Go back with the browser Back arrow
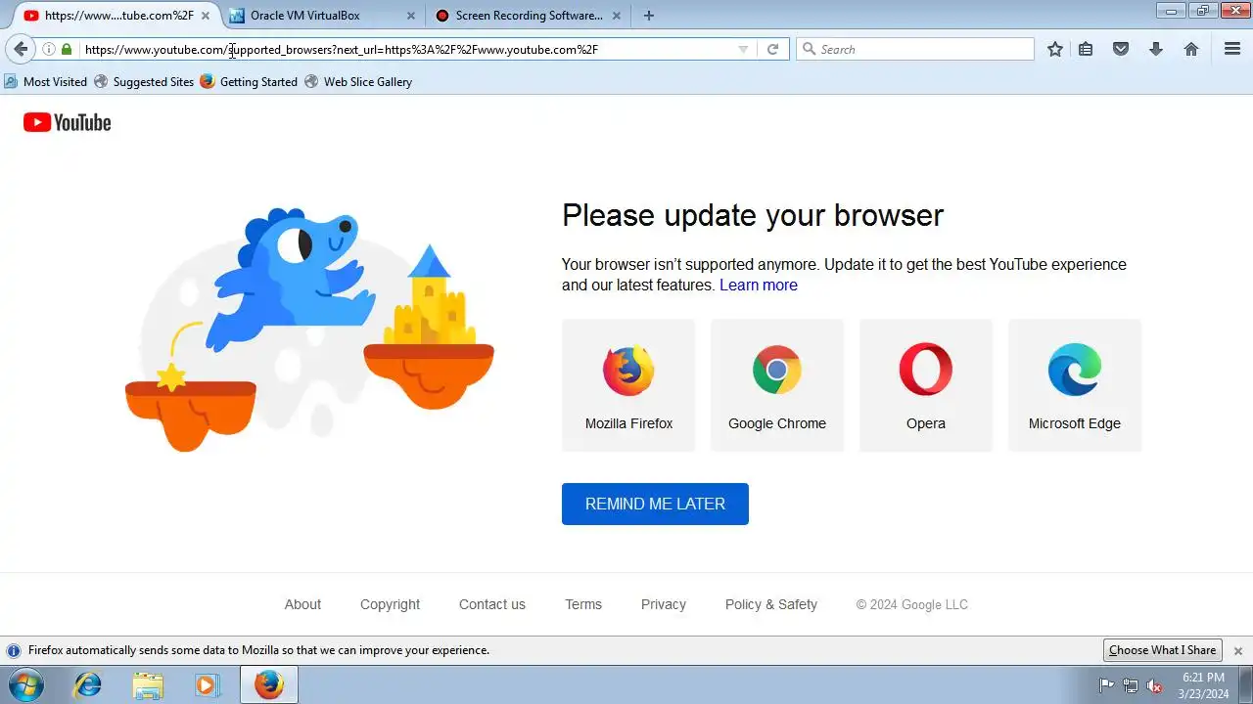 click(21, 49)
